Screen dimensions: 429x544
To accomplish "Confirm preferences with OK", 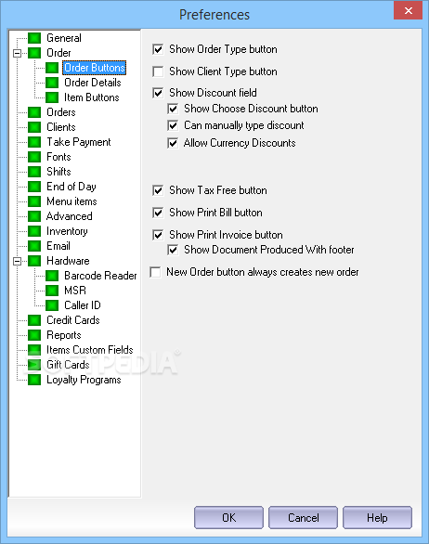I will point(228,518).
